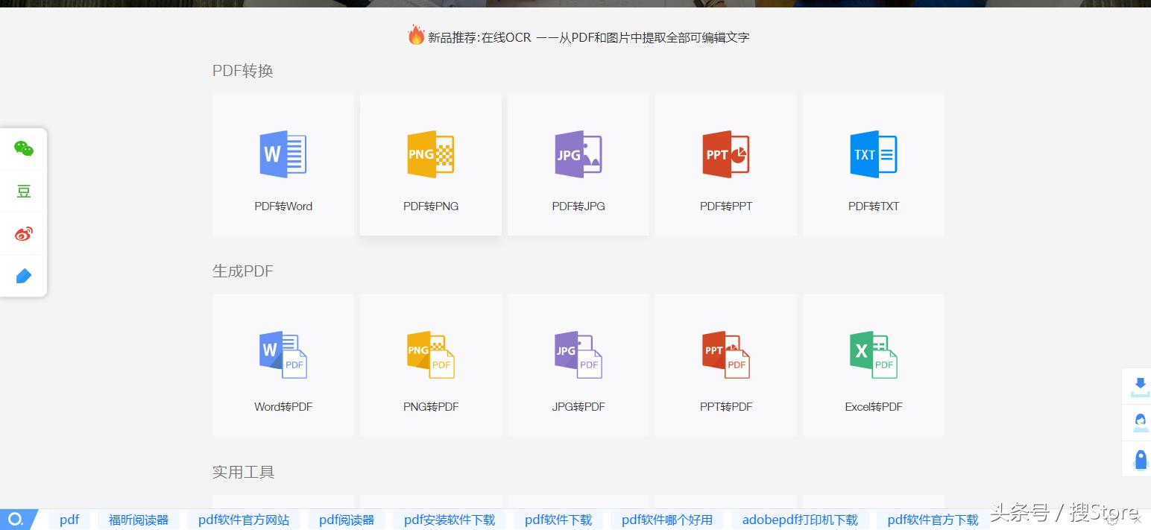Image resolution: width=1151 pixels, height=530 pixels.
Task: Click the download icon on right edge
Action: (1140, 386)
